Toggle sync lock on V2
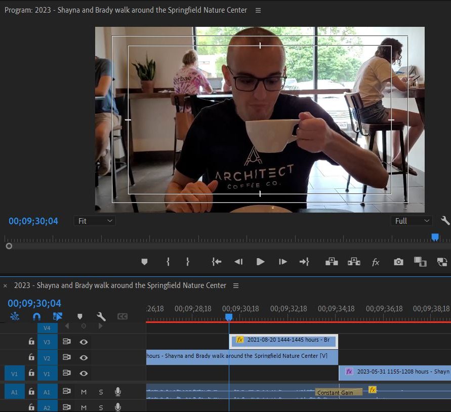This screenshot has height=412, width=451. click(x=67, y=357)
